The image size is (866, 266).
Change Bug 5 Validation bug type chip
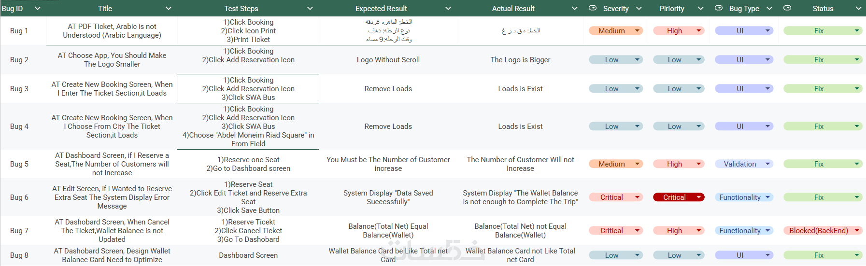coord(767,164)
